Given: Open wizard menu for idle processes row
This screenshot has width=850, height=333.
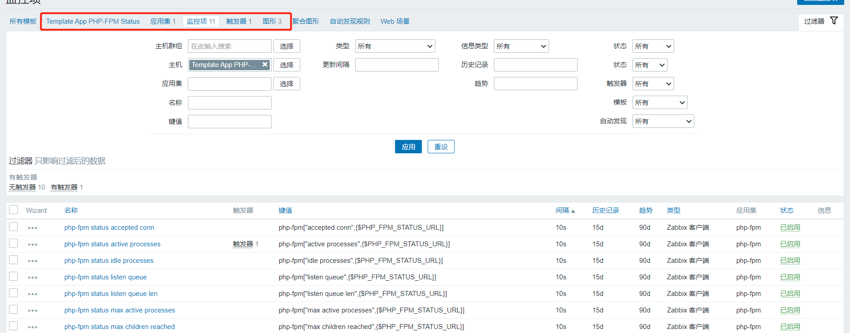Looking at the screenshot, I should coord(33,261).
